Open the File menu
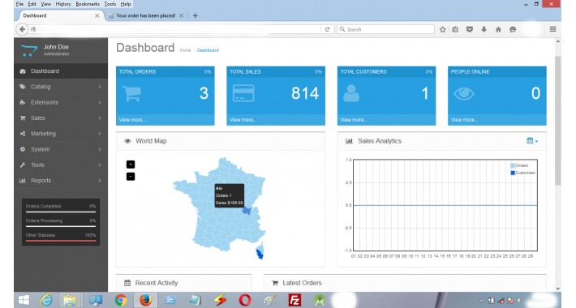The image size is (576, 308). (19, 4)
